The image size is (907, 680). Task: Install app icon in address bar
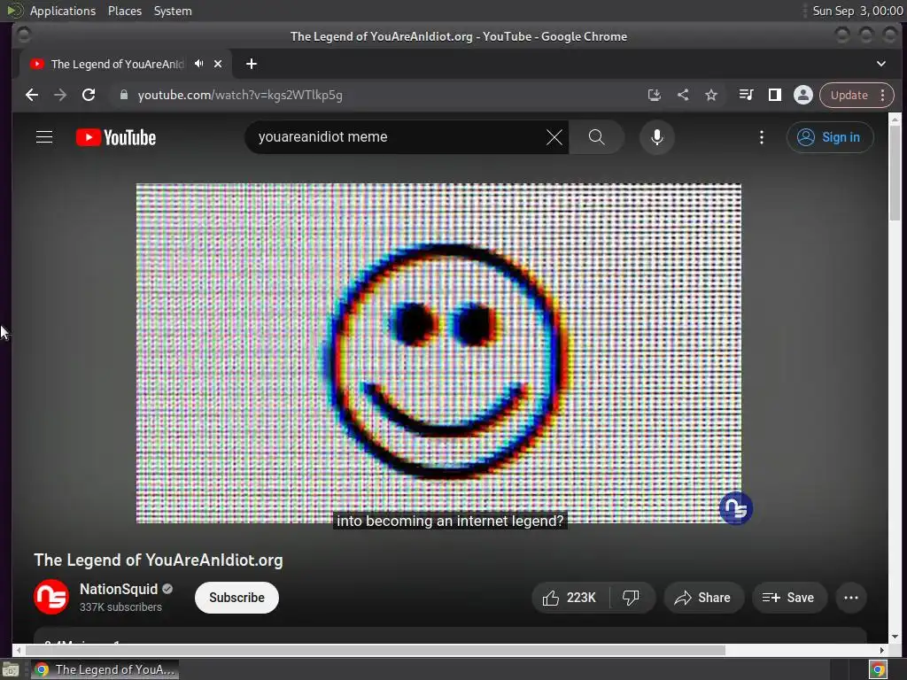(x=655, y=95)
